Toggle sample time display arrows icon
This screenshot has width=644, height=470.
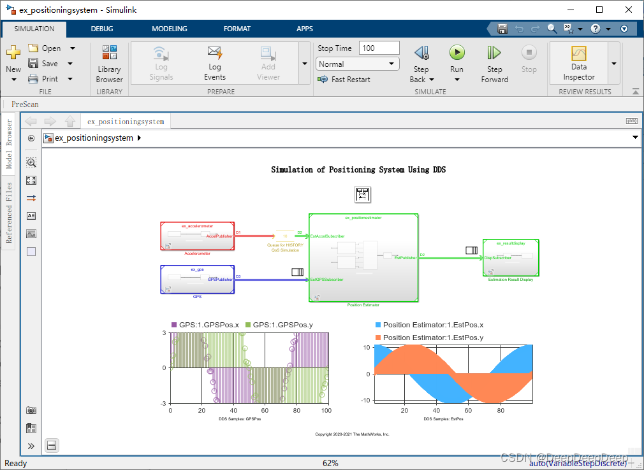pos(31,198)
